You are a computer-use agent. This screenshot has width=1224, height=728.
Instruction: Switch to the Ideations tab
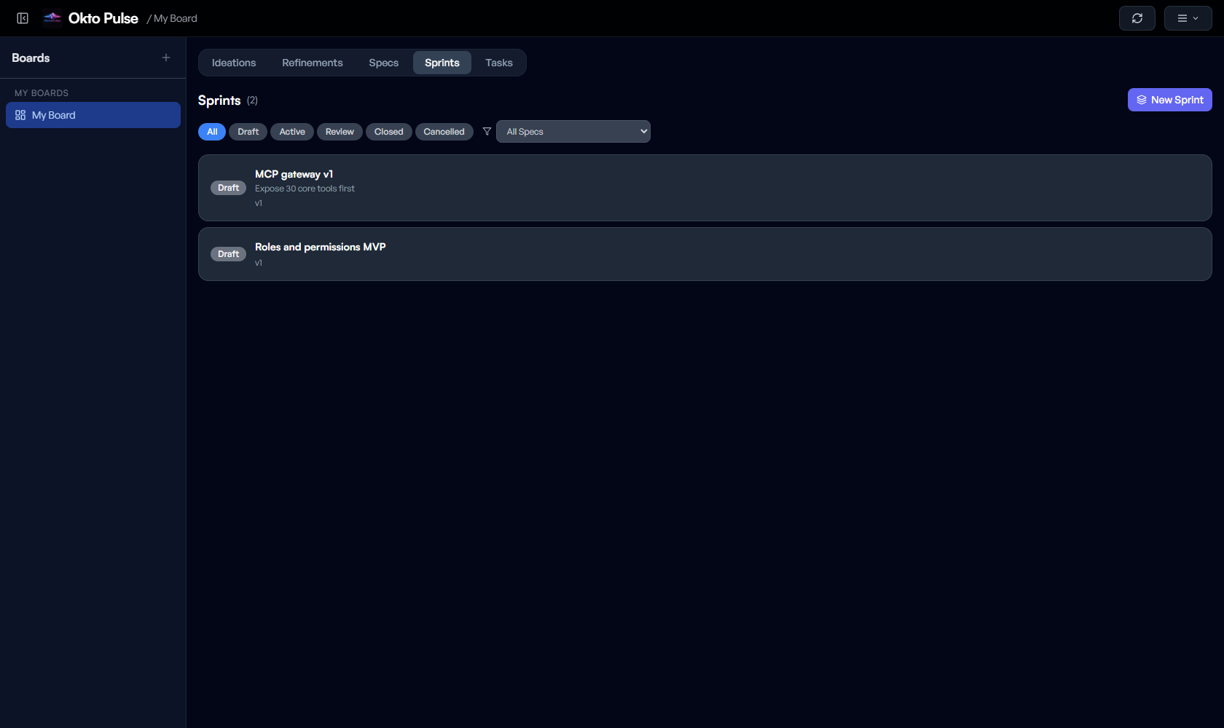(234, 63)
